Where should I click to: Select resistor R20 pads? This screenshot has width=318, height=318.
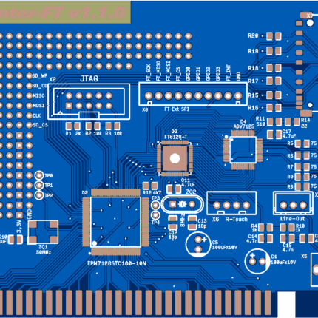274,36
